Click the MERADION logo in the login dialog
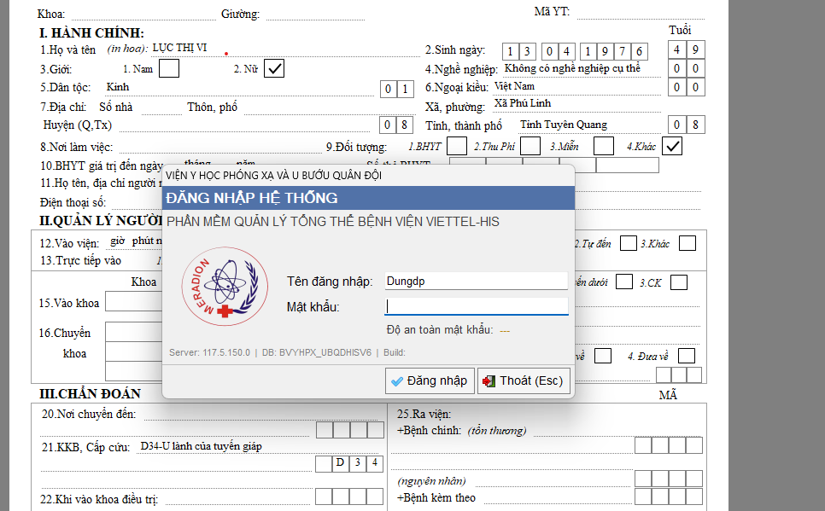This screenshot has height=511, width=825. 214,289
